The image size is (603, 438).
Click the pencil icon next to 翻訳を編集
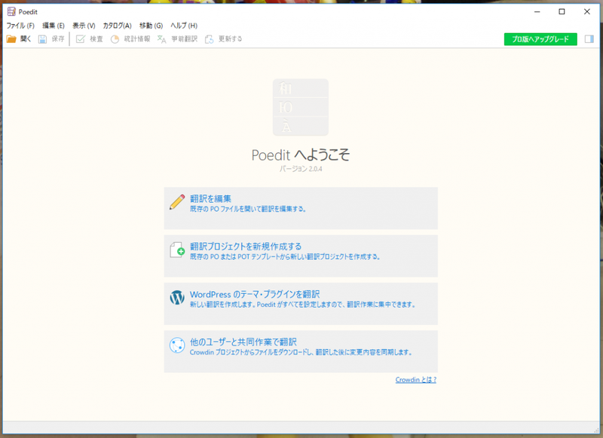click(175, 203)
